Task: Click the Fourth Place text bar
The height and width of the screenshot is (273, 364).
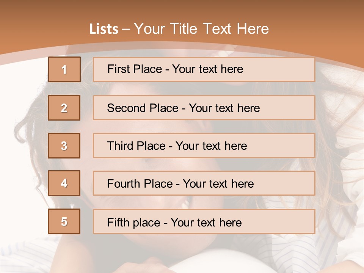Action: click(x=204, y=183)
